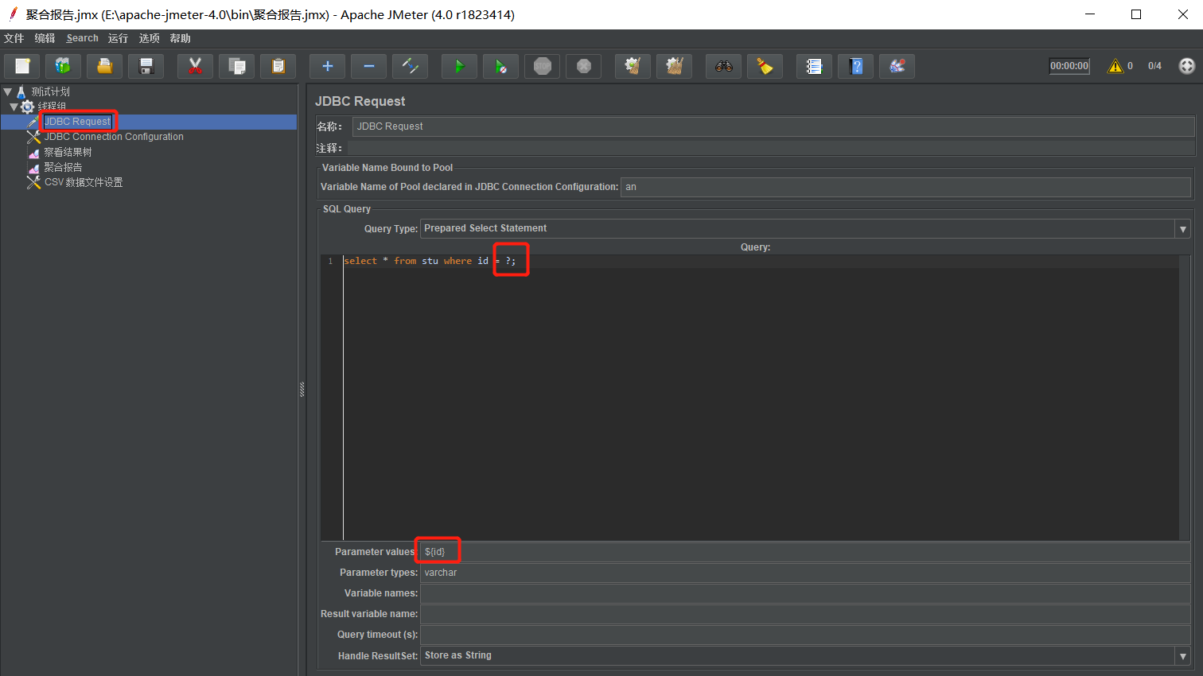Click the Cut scissors icon
Image resolution: width=1203 pixels, height=676 pixels.
point(195,66)
